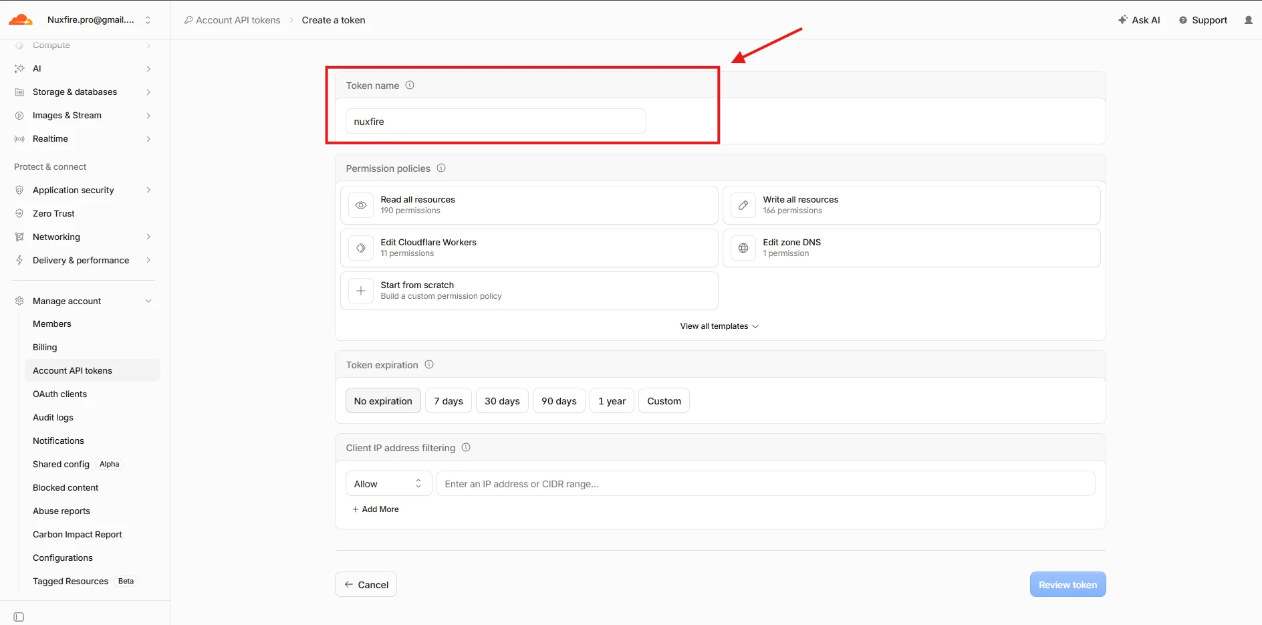Choose the Edit Cloudflare Workers template
The image size is (1262, 625).
[x=529, y=248]
